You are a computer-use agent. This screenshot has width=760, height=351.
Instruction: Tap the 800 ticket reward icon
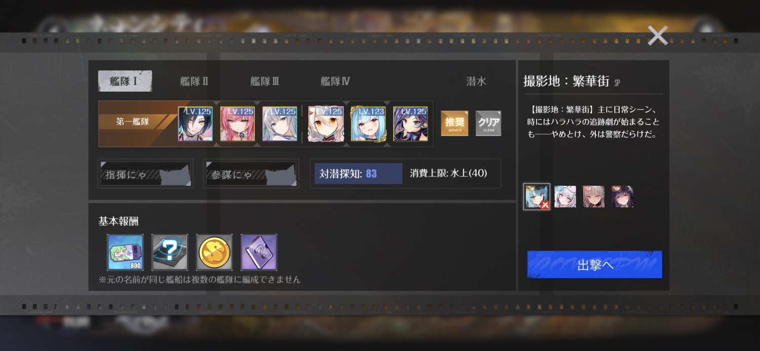125,252
